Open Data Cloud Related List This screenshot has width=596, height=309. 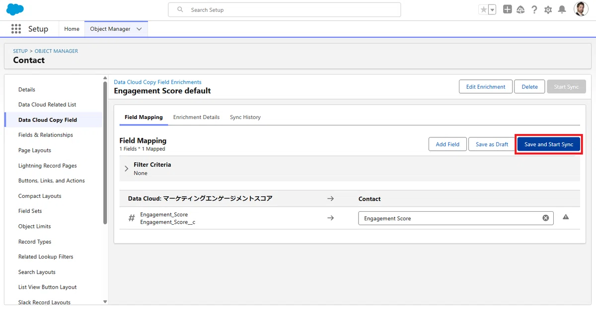tap(47, 105)
